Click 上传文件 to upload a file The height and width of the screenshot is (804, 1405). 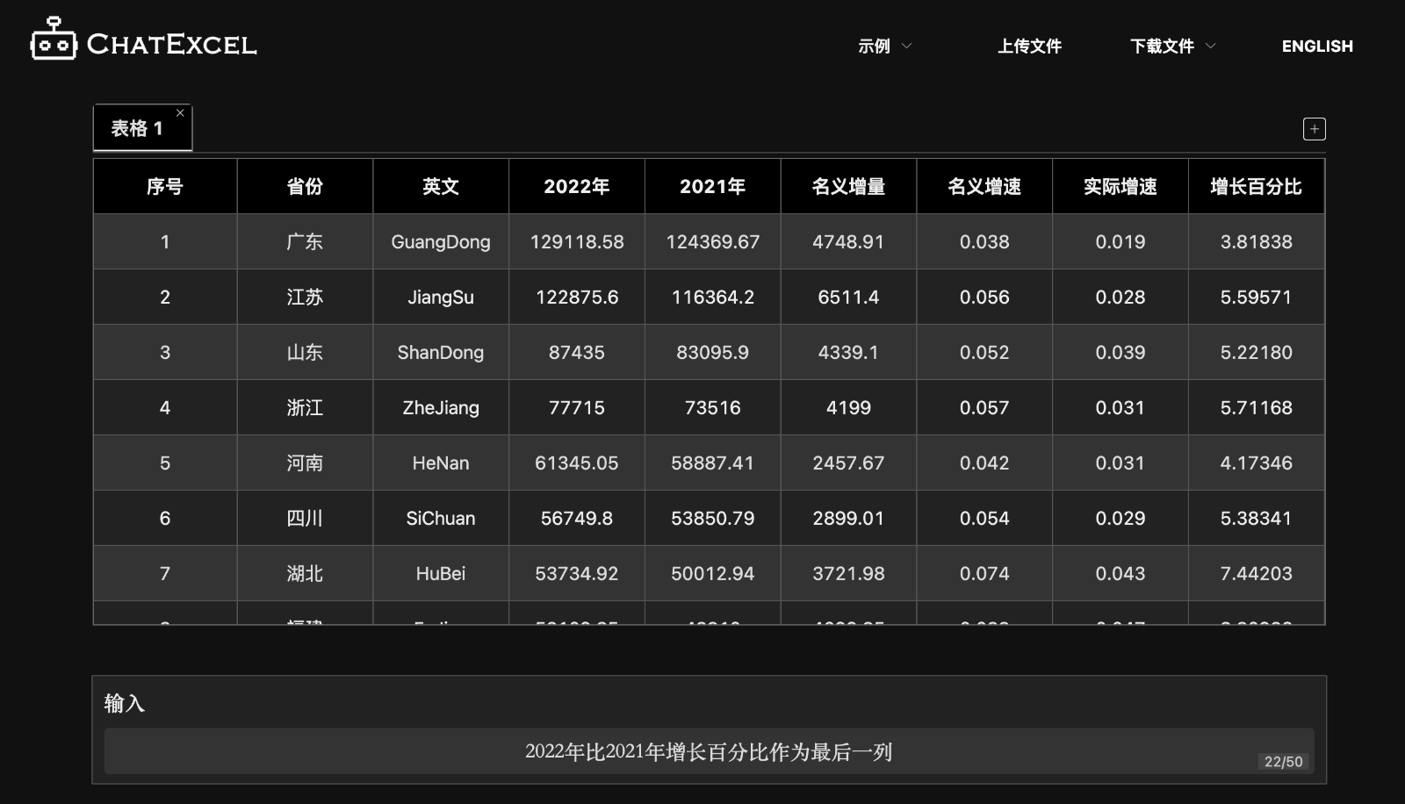tap(1029, 46)
